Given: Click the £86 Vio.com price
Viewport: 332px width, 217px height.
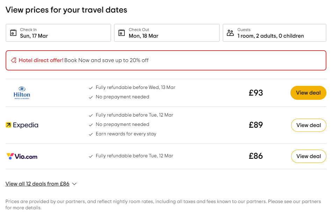Looking at the screenshot, I should coord(256,156).
